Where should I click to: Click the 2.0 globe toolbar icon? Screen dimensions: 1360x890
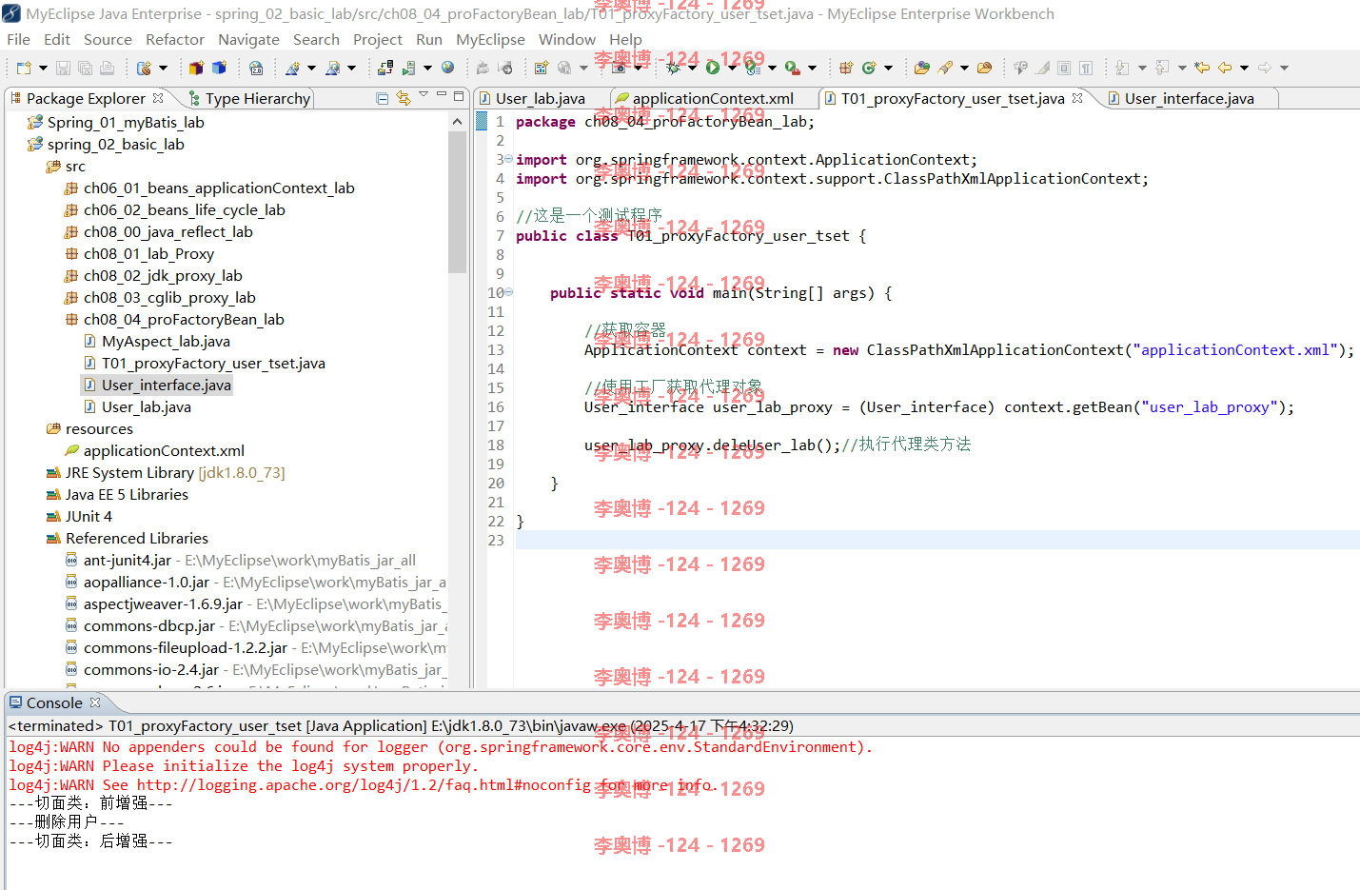click(256, 68)
